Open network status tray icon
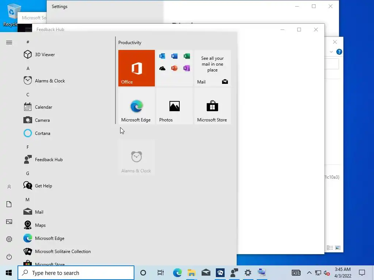374x280 pixels. coord(318,273)
